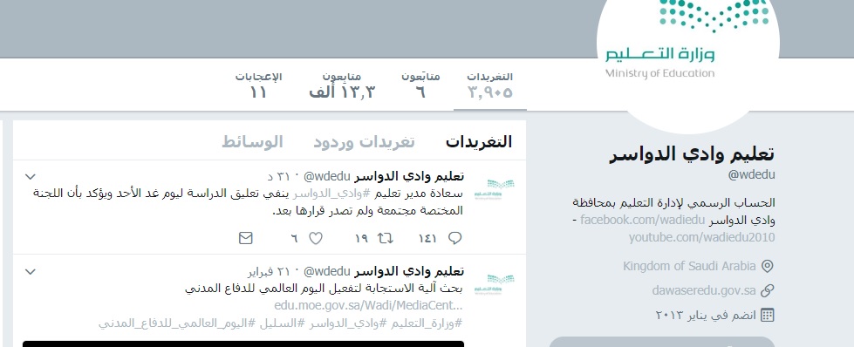Click the location pin icon beside Kingdom of Saudi Arabia
854x347 pixels.
pyautogui.click(x=768, y=267)
